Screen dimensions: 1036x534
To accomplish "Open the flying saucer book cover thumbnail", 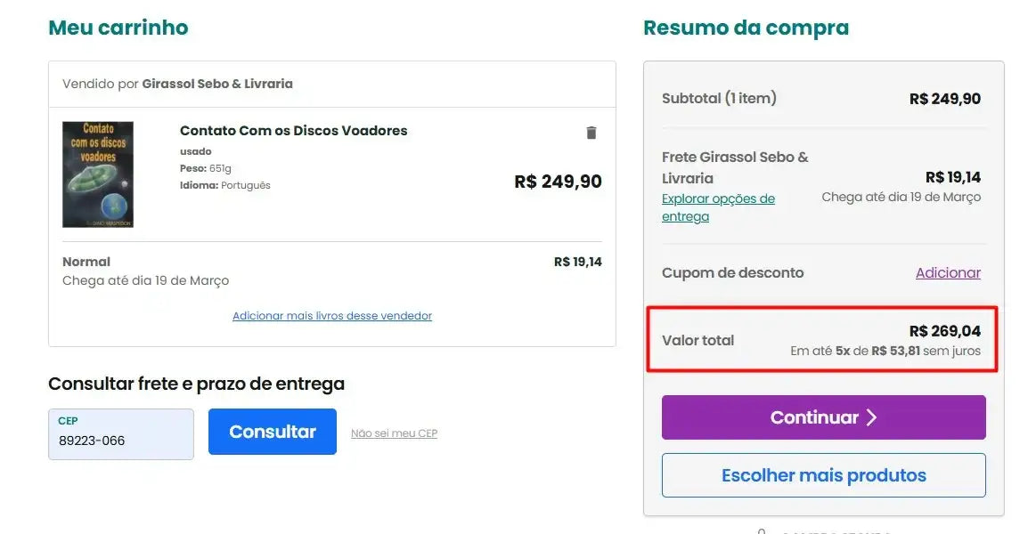I will [98, 174].
